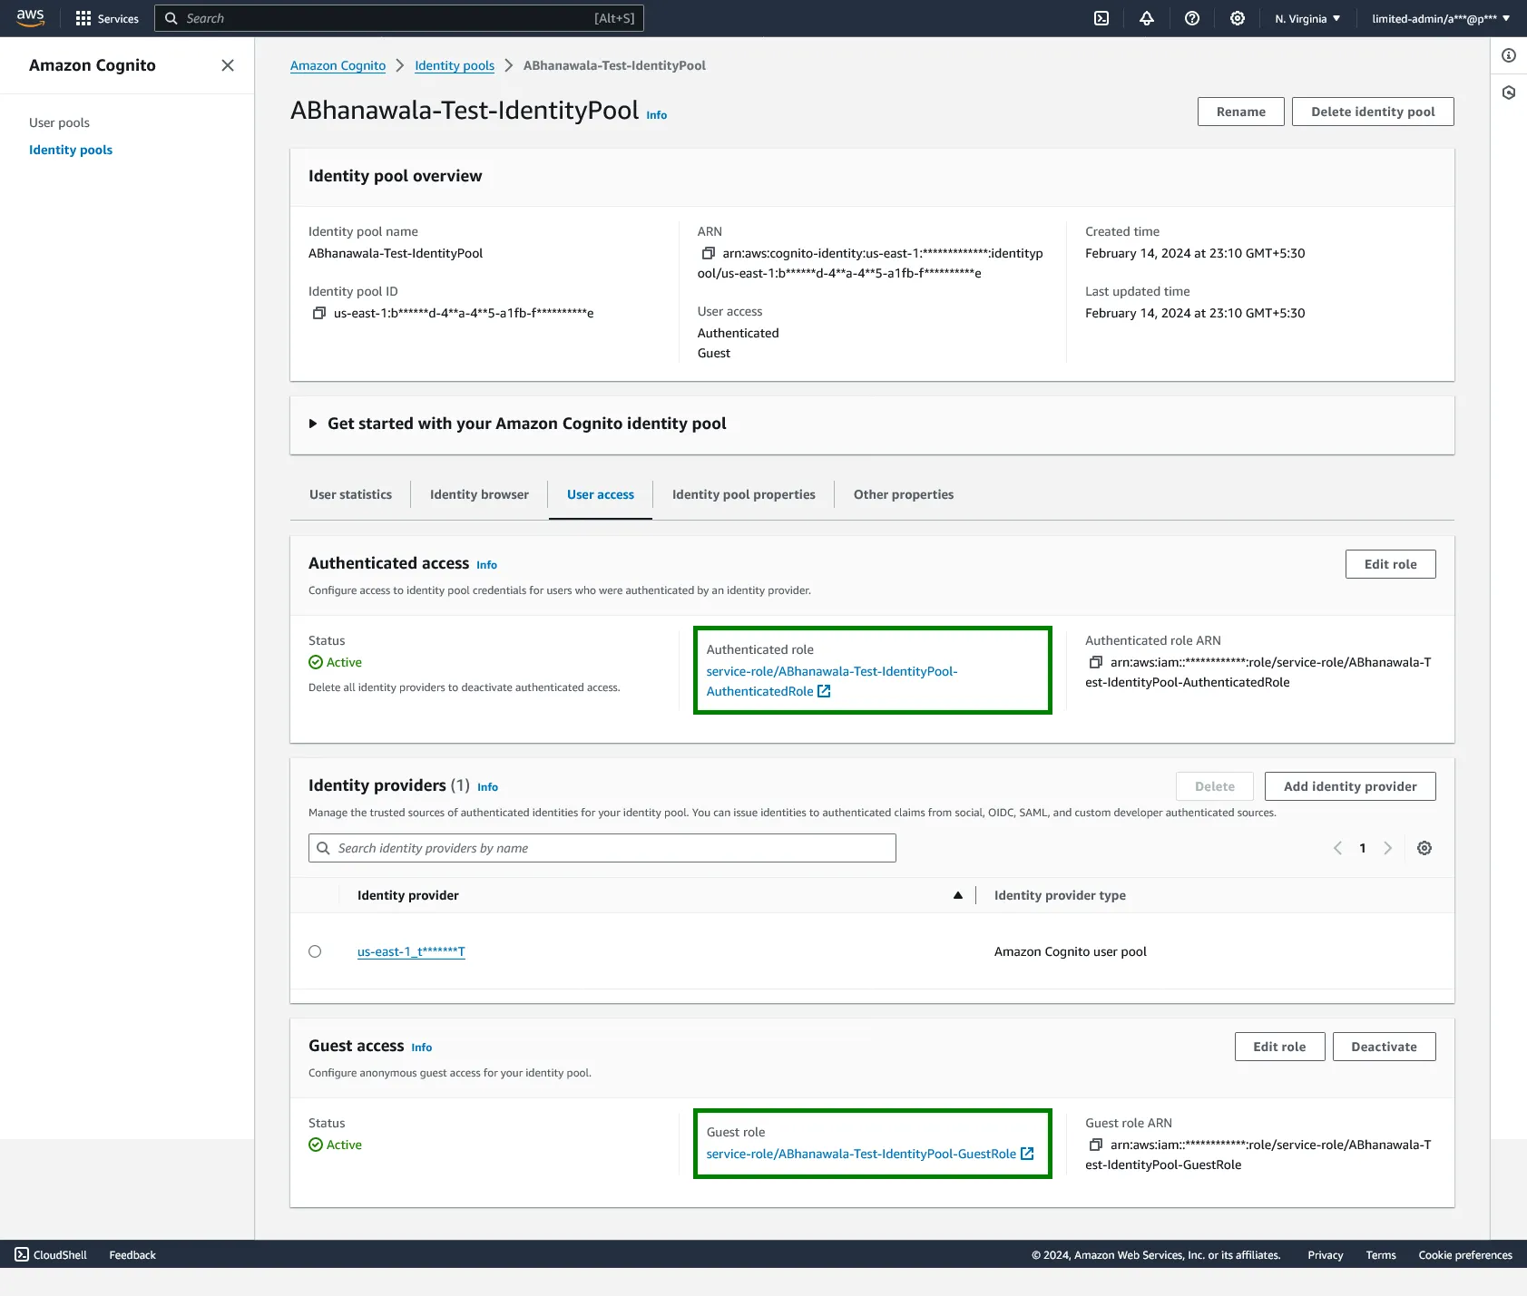Edit role for Guest access
1527x1296 pixels.
point(1279,1047)
